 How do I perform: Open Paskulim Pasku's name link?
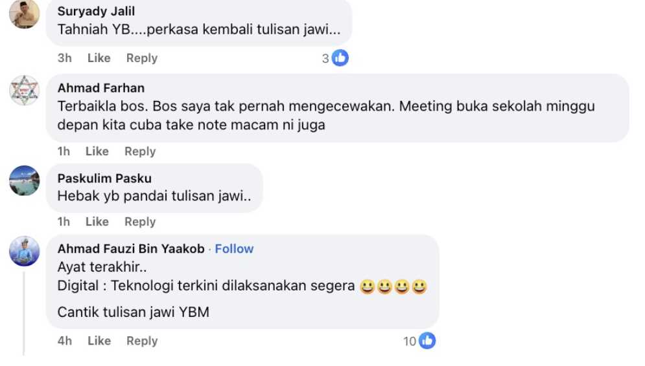point(104,178)
